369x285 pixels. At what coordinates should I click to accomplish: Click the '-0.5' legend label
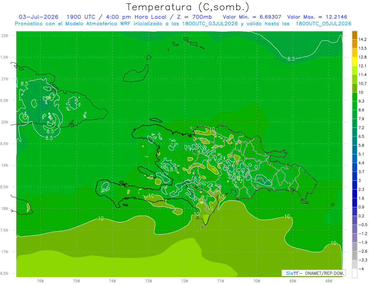(363, 225)
